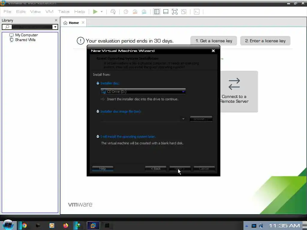Click Connect to a Remote Server tile
The image size is (307, 230).
pos(239,92)
